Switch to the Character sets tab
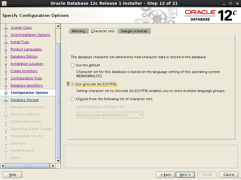Viewport: 241px width, 180px height. pos(103,31)
